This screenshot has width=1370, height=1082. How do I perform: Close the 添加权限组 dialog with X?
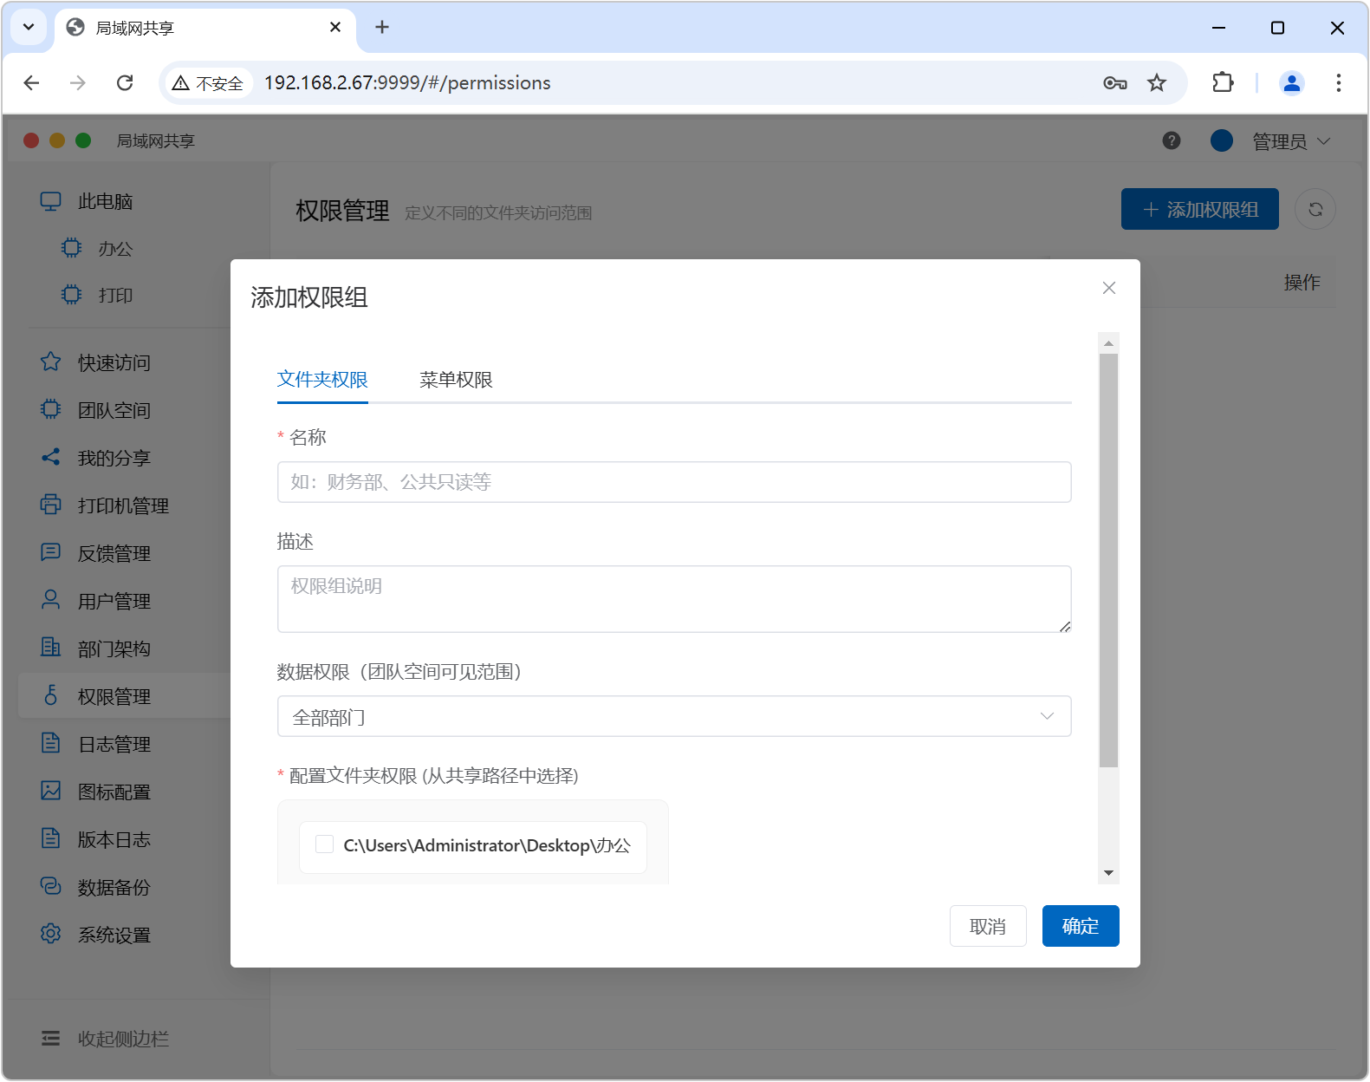point(1109,288)
